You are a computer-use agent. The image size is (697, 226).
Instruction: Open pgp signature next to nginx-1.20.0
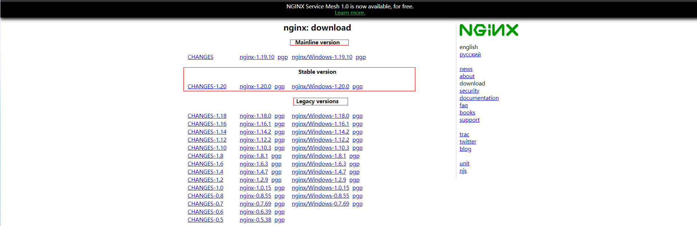(x=280, y=86)
